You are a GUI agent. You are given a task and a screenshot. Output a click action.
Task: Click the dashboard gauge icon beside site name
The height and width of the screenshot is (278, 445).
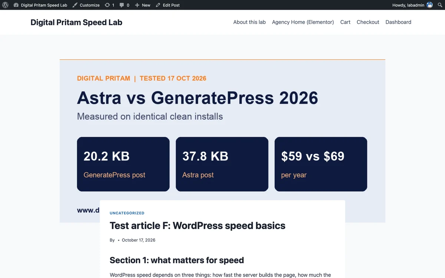16,5
